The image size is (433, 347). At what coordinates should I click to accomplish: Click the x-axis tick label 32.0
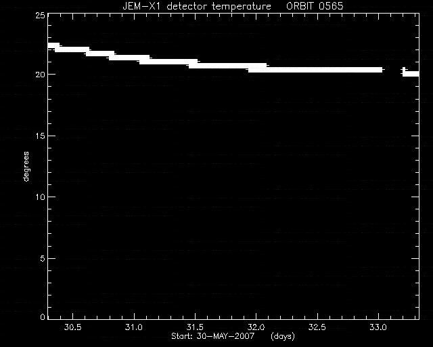[x=256, y=327]
